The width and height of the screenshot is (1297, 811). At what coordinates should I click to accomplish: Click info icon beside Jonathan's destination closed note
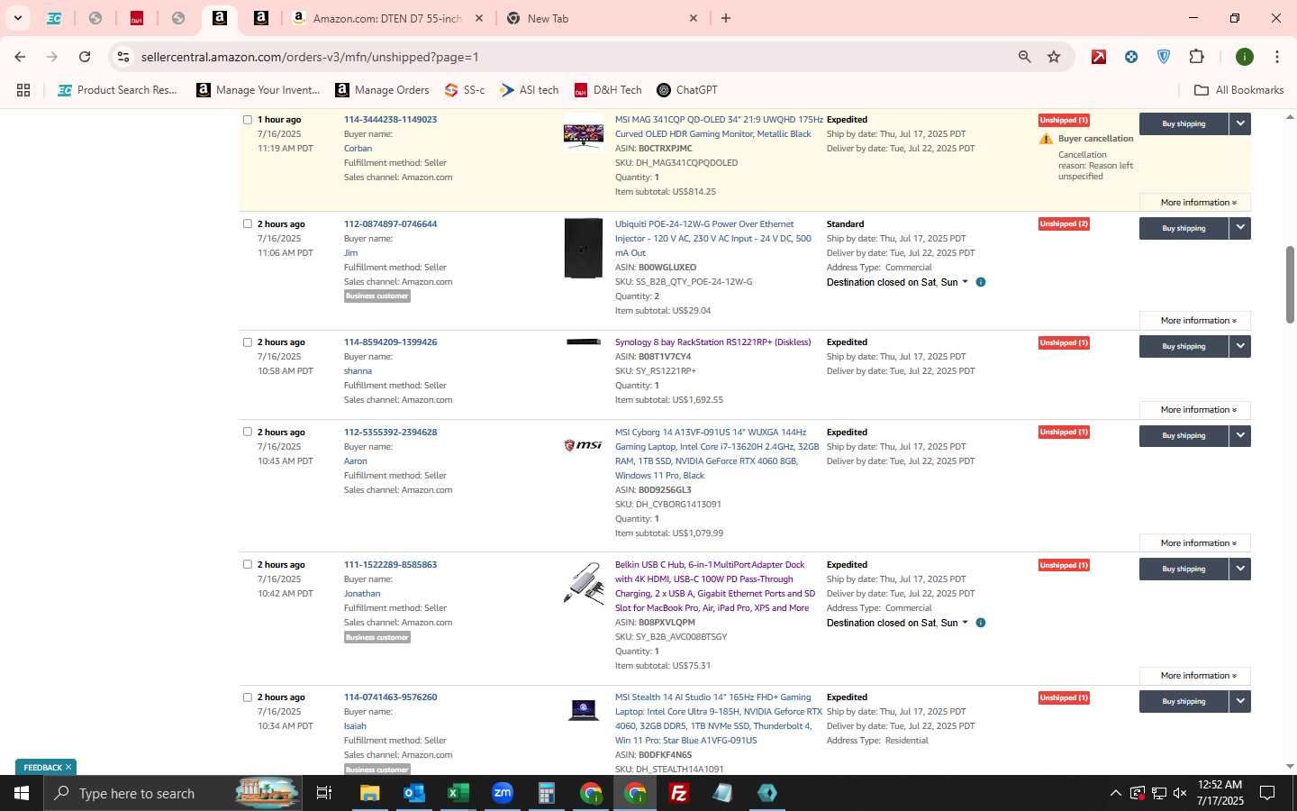coord(981,623)
